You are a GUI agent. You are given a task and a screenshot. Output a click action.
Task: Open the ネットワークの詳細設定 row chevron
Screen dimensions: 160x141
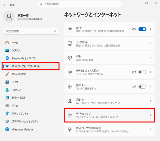[150, 129]
